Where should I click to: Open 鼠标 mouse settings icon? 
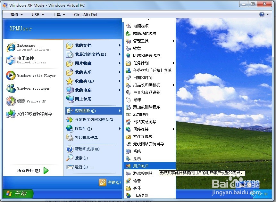(x=128, y=100)
